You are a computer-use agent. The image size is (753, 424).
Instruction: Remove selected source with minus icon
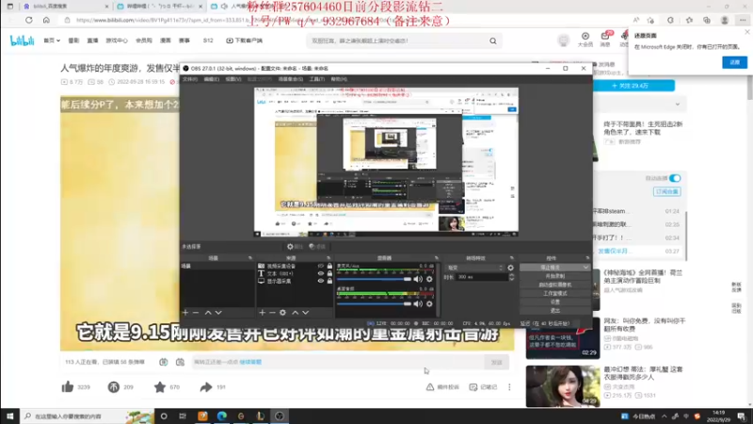[x=272, y=313]
